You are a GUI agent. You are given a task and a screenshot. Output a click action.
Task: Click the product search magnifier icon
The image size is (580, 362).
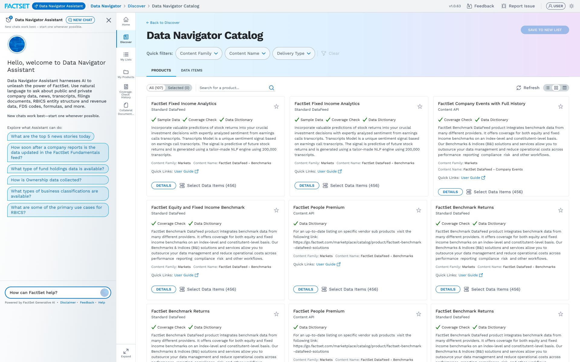point(272,88)
